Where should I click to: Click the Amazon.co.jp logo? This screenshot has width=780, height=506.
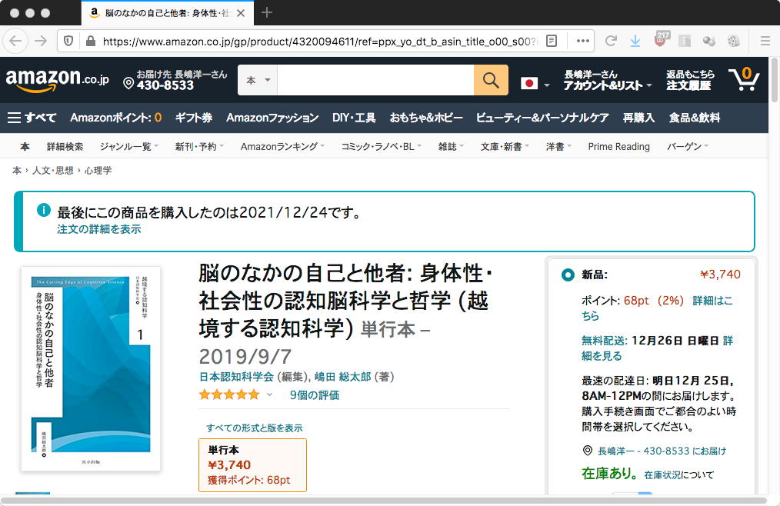coord(57,80)
